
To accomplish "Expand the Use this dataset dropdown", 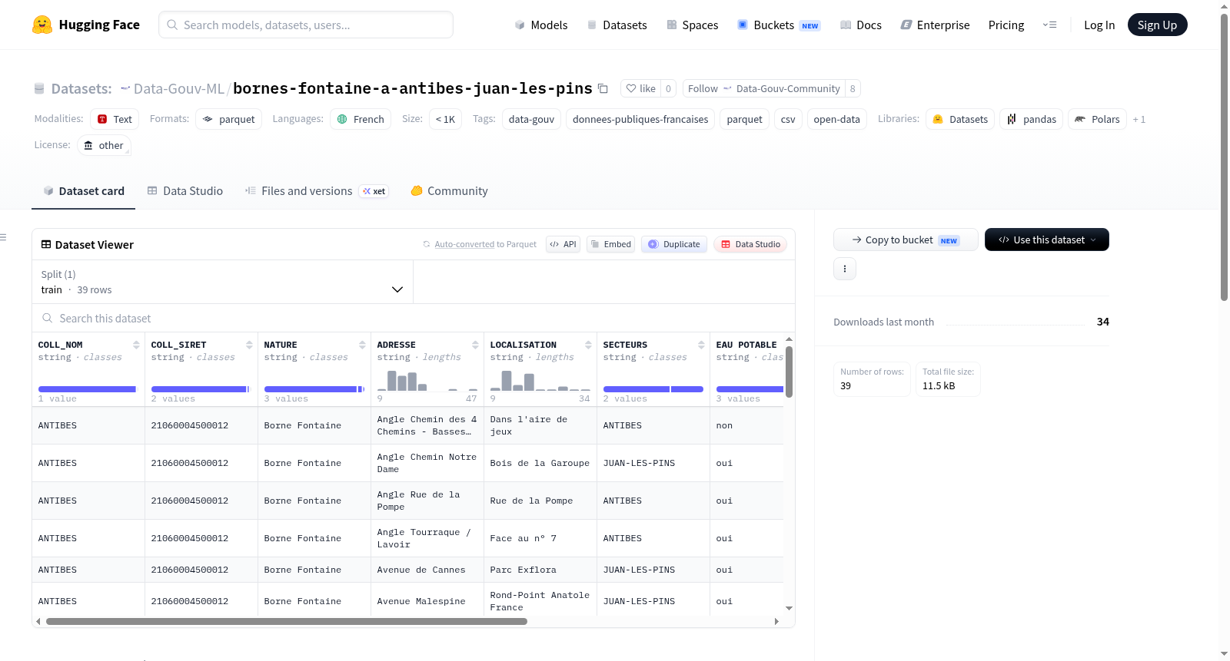I will 1047,240.
